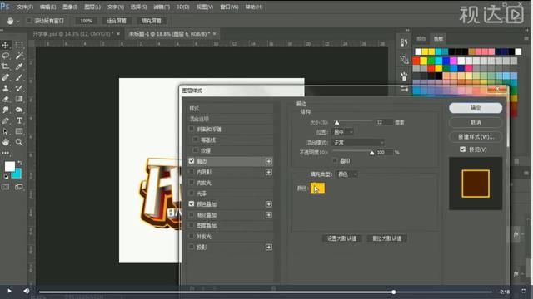Image resolution: width=533 pixels, height=299 pixels.
Task: Select the Gradient tool
Action: (x=19, y=99)
